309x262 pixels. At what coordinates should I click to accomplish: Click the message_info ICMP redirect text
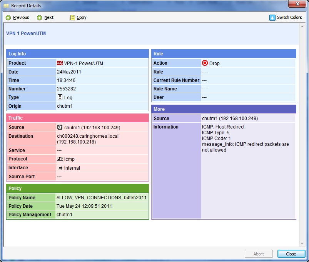pos(246,147)
